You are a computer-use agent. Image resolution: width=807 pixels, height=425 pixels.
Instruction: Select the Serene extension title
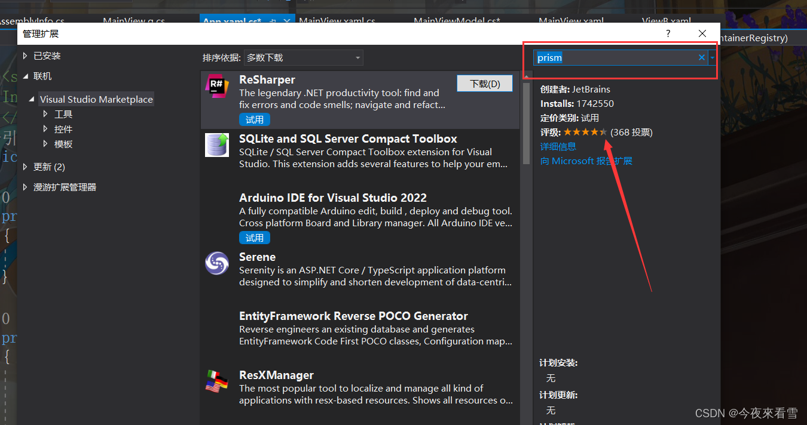point(258,257)
